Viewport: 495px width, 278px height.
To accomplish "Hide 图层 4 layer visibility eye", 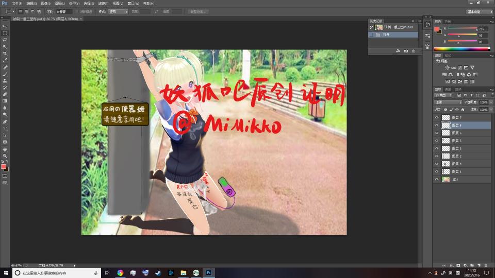I will click(437, 164).
